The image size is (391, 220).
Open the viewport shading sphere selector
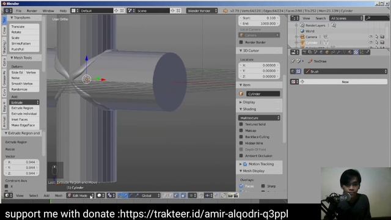(100, 196)
